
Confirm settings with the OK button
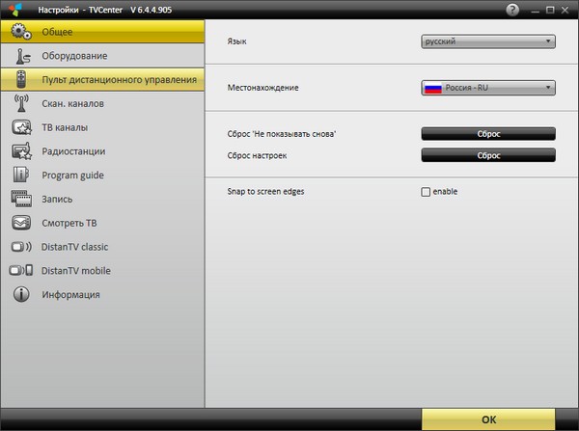point(488,419)
